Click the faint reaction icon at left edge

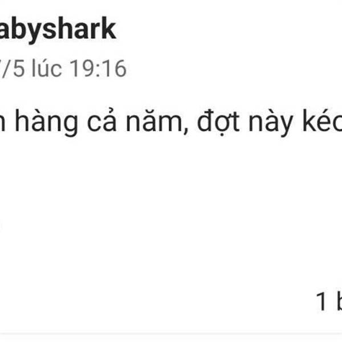tap(1, 225)
